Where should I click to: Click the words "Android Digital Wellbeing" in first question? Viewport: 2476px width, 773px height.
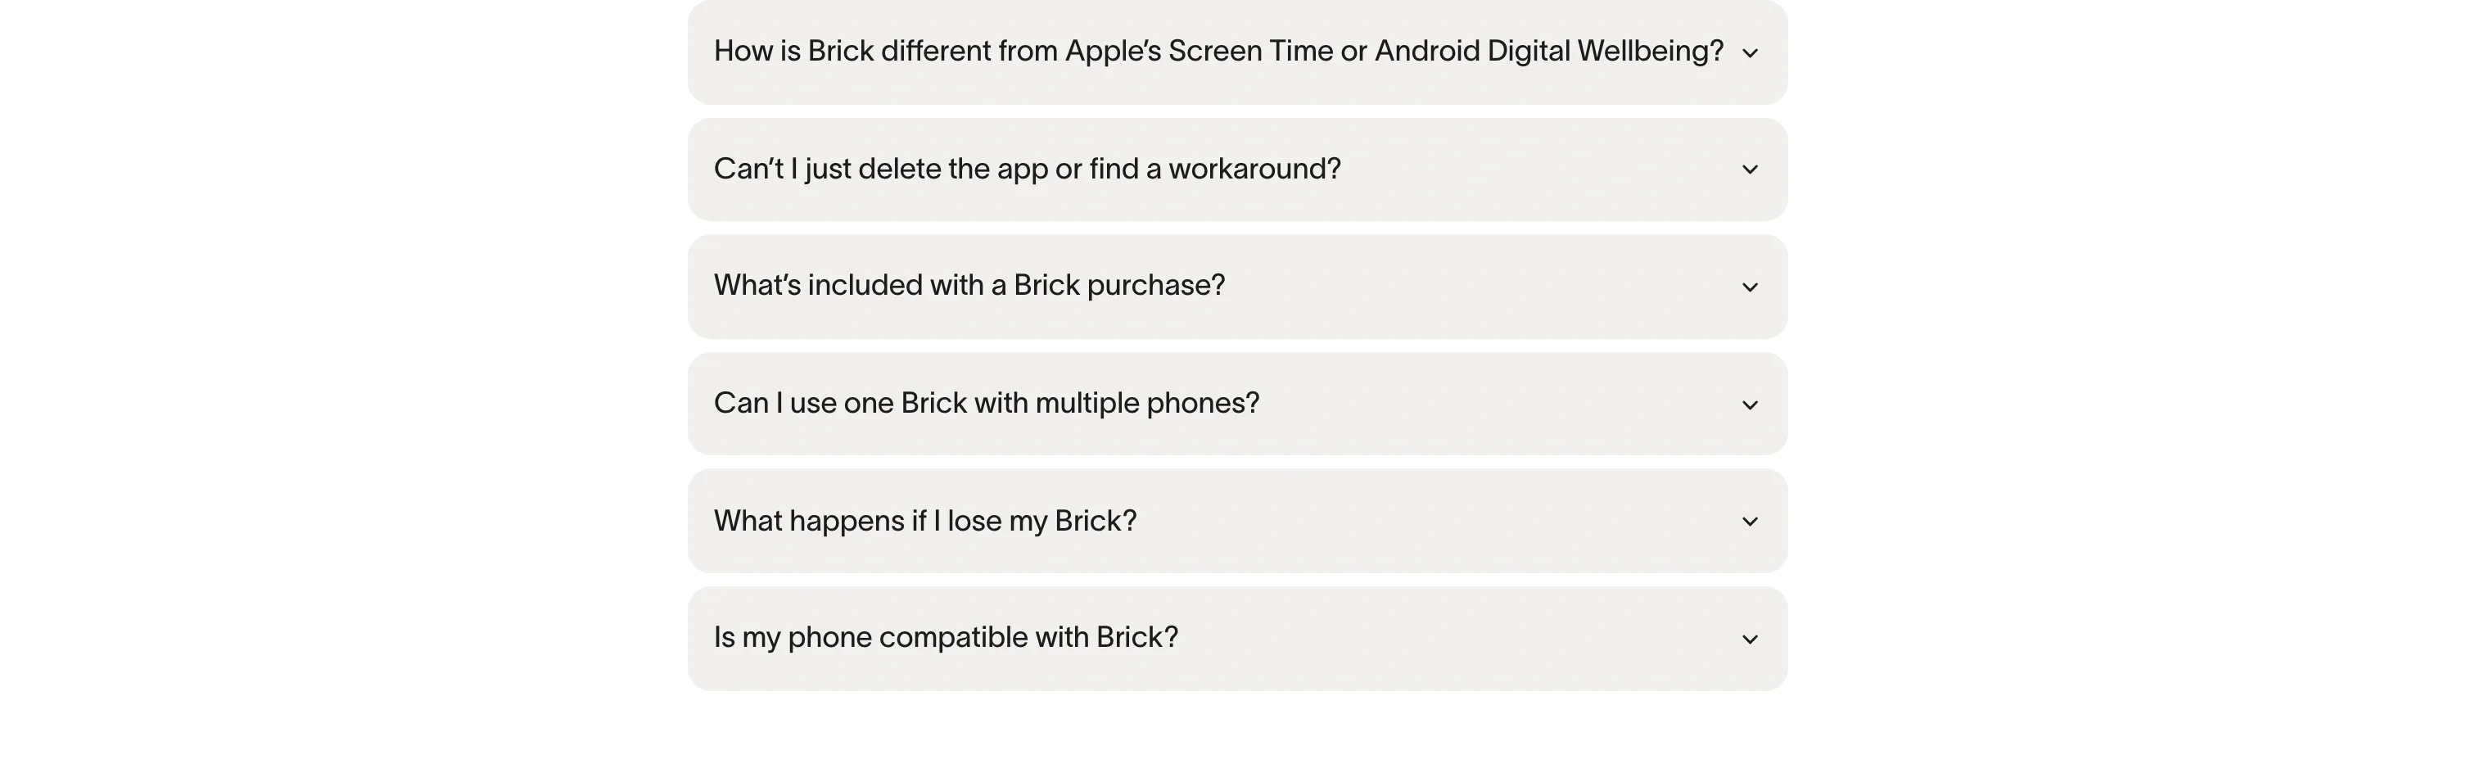pyautogui.click(x=1549, y=51)
